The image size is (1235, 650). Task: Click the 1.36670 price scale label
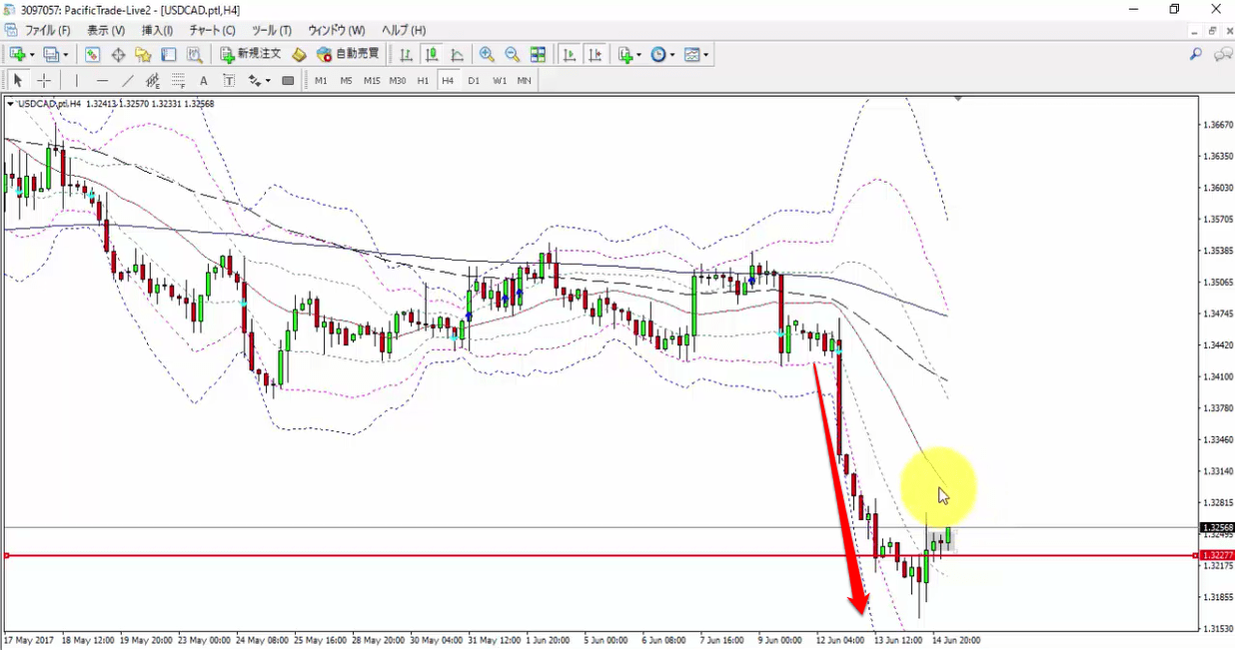pyautogui.click(x=1217, y=125)
